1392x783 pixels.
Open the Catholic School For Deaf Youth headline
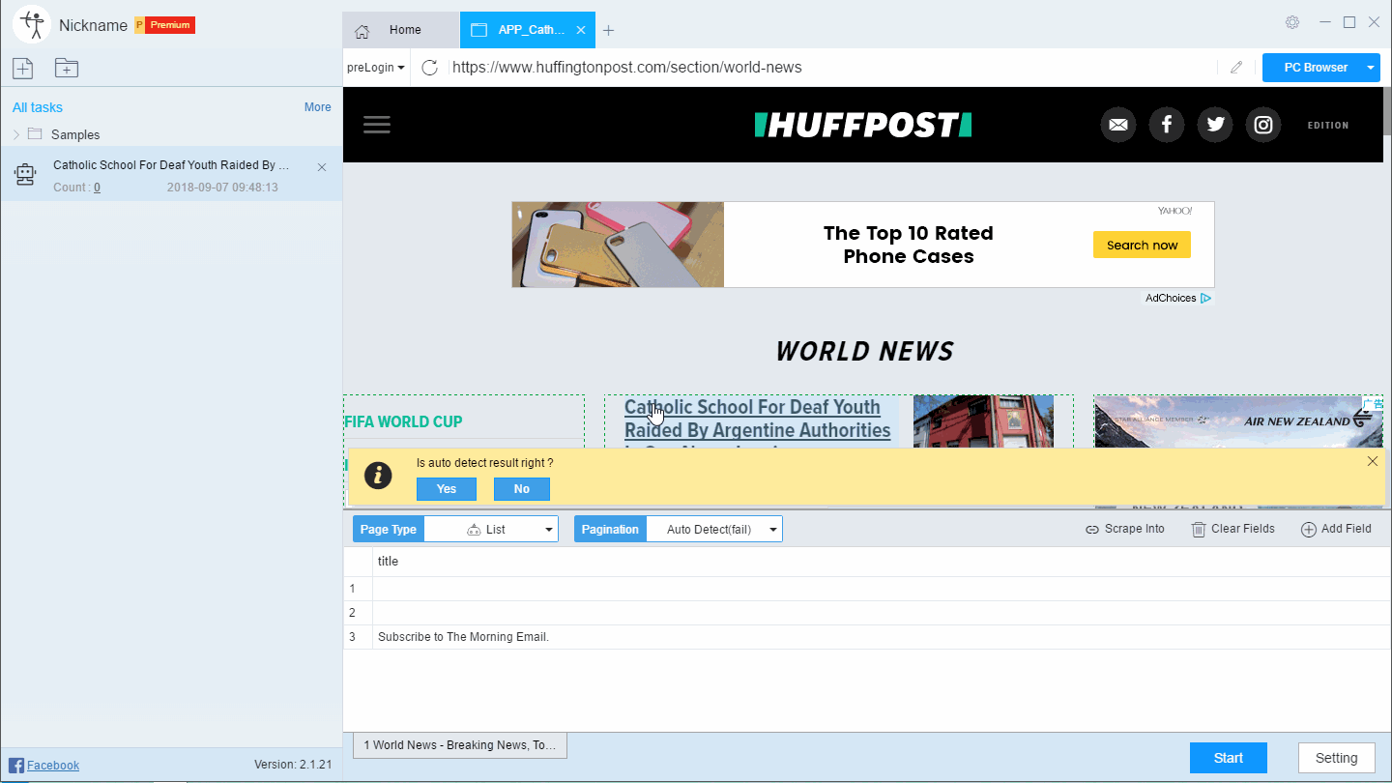click(x=758, y=419)
